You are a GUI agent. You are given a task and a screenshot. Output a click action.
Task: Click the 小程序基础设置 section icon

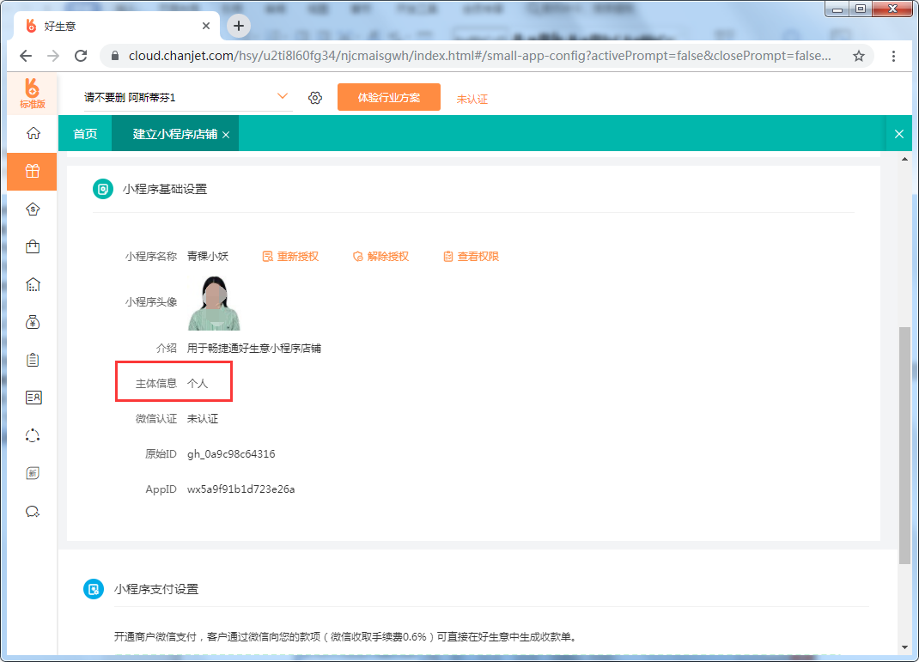tap(103, 189)
